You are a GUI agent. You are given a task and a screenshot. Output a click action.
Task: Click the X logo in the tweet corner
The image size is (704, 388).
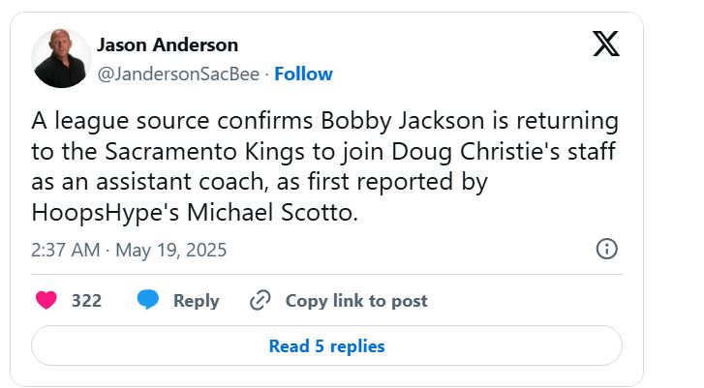[x=606, y=44]
